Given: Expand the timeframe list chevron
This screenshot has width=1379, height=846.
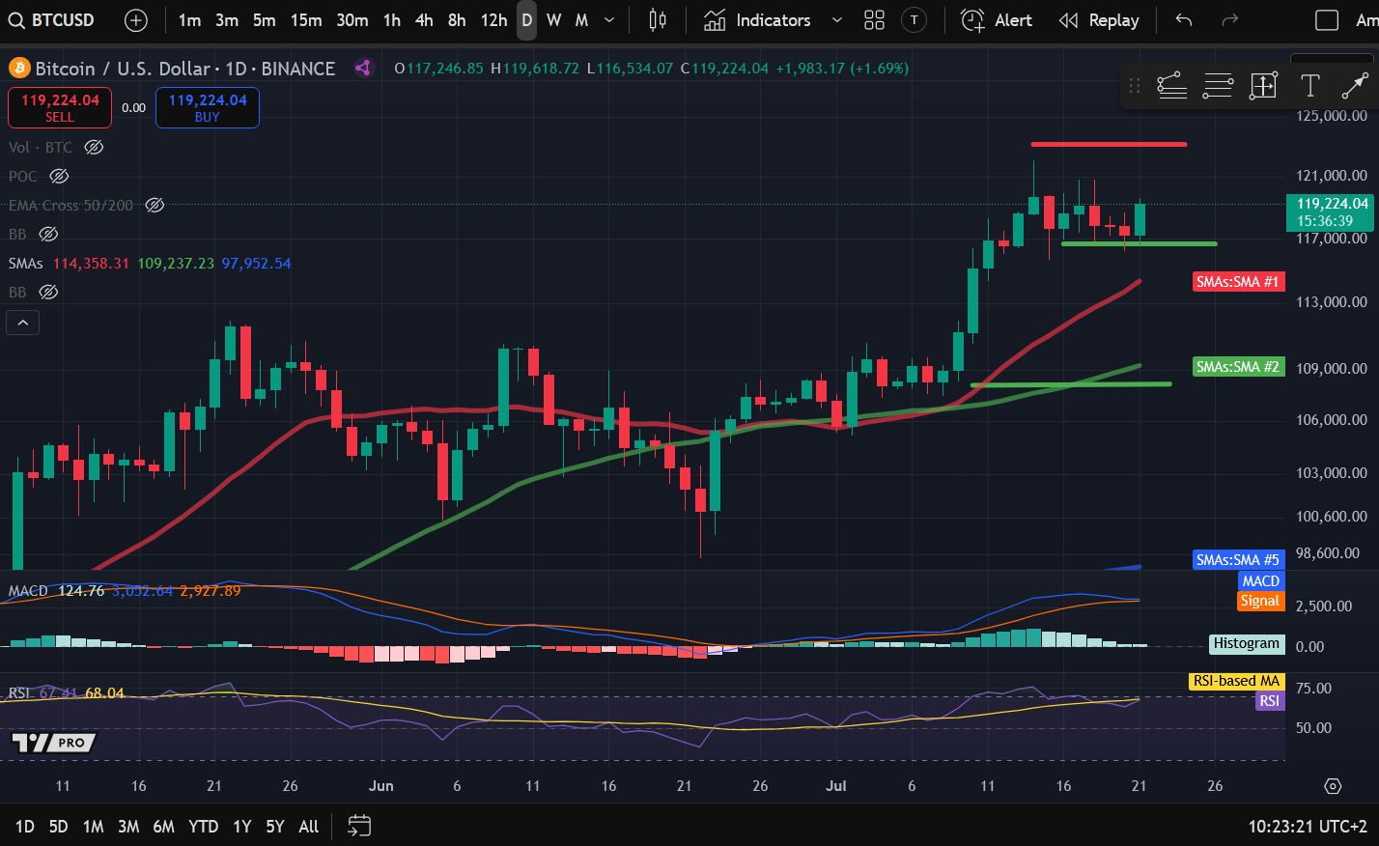Looking at the screenshot, I should 609,20.
